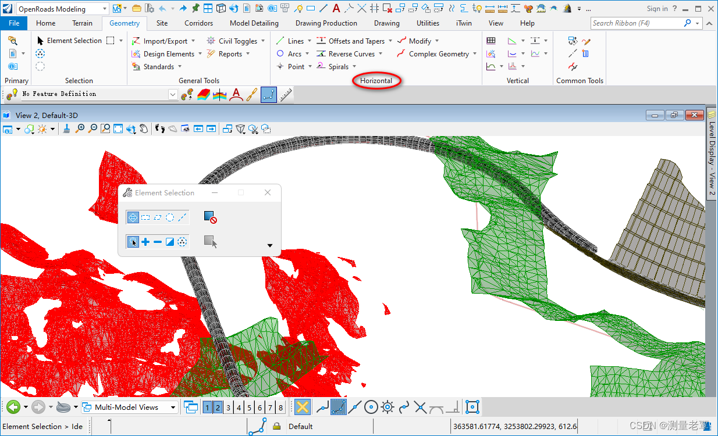The image size is (718, 436).
Task: Select the Pan View hand icon
Action: tap(144, 128)
